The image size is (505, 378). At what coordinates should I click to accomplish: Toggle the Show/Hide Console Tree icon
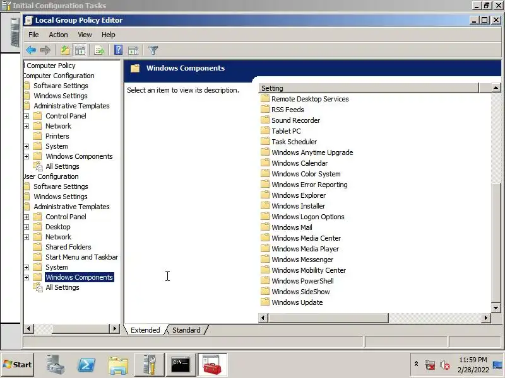80,50
